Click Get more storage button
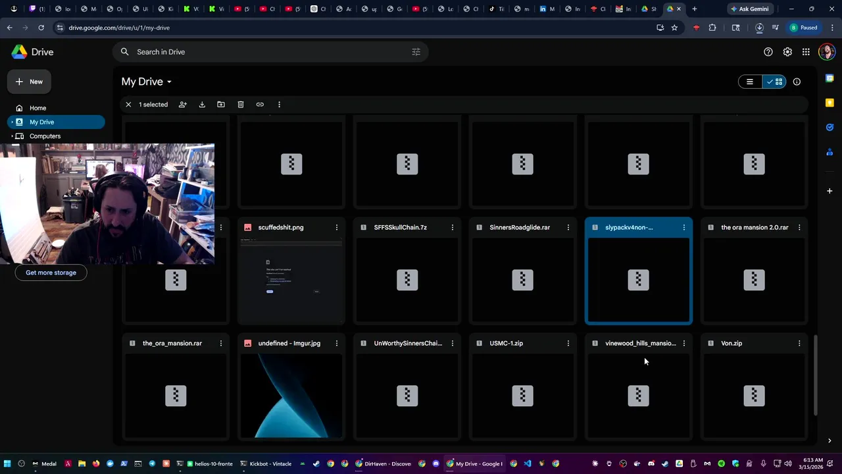Viewport: 842px width, 474px height. [x=51, y=273]
